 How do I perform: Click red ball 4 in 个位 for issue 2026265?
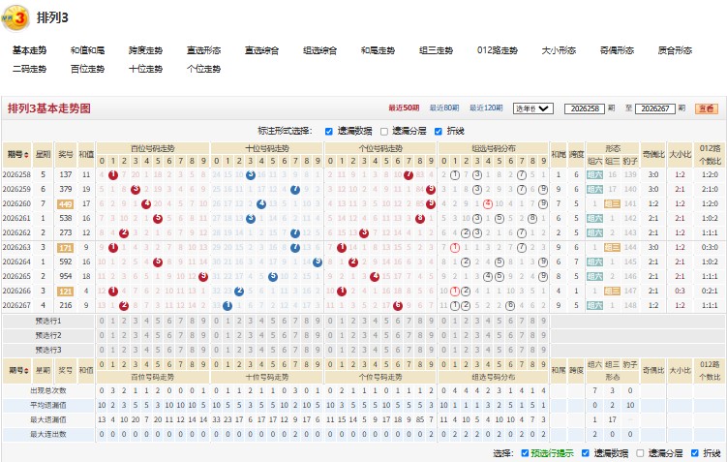pyautogui.click(x=375, y=276)
